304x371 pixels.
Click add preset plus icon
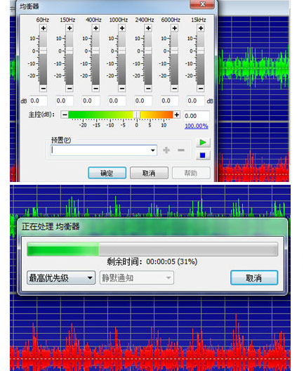tap(166, 150)
